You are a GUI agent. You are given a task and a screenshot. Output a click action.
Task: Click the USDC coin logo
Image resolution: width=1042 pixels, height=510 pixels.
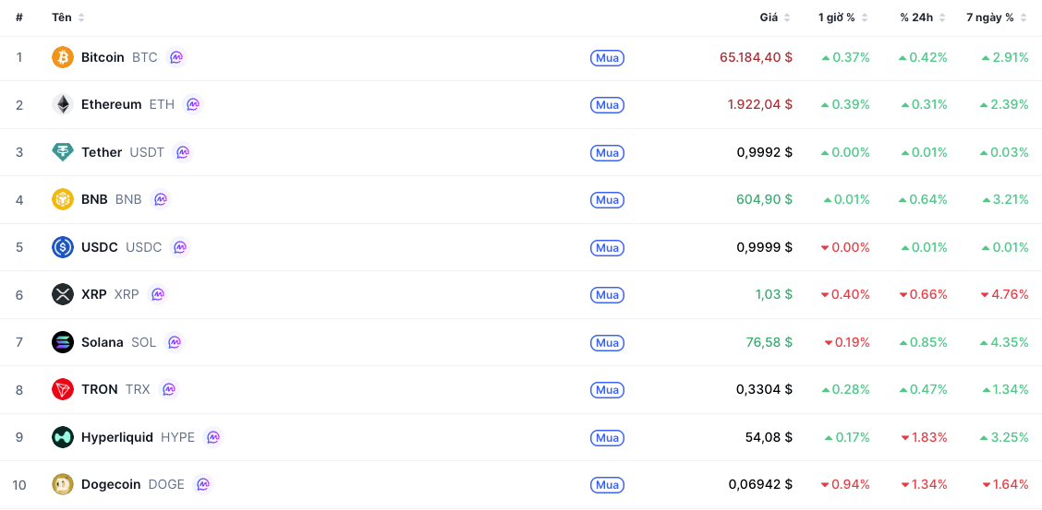coord(63,247)
